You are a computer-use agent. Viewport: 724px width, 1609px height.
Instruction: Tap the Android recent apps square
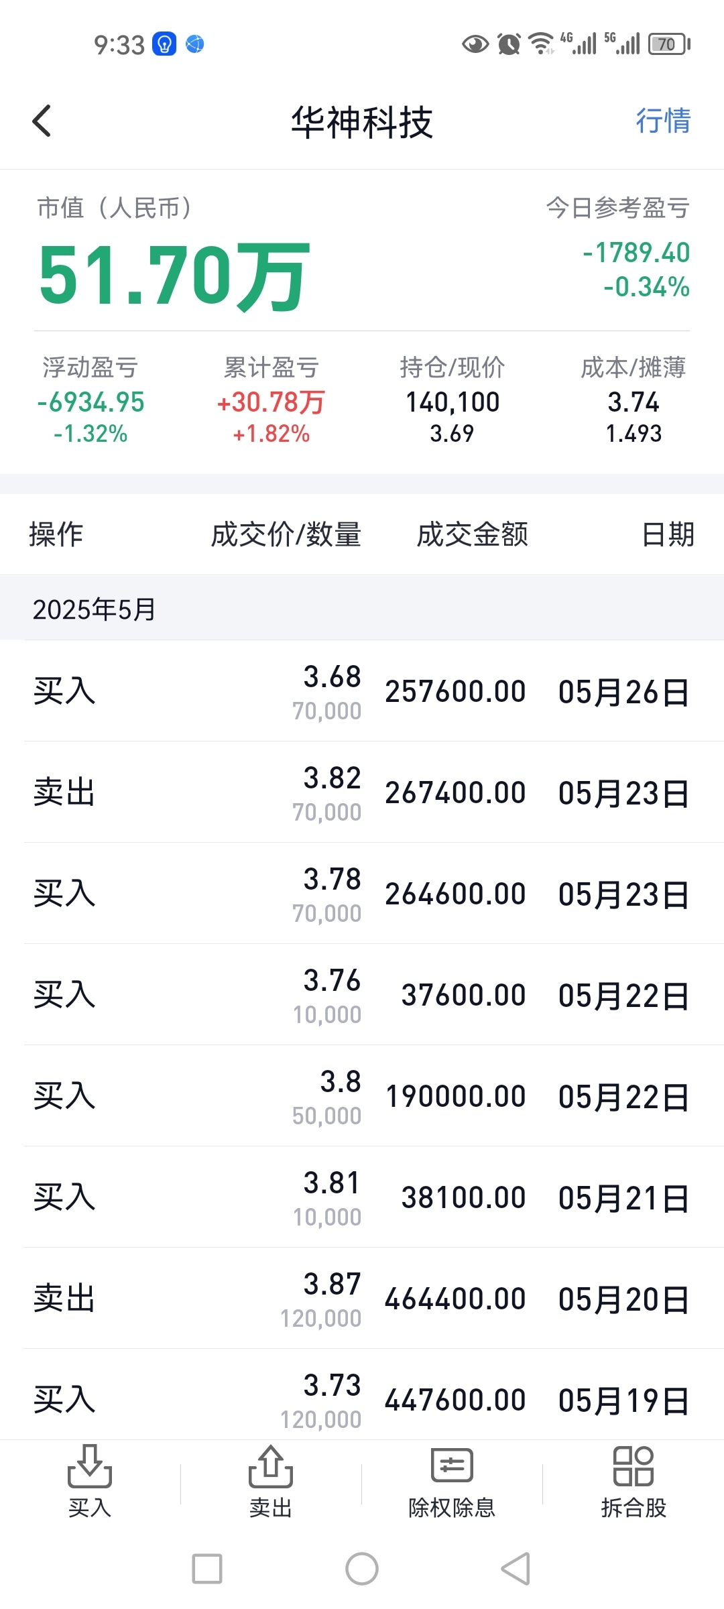click(x=207, y=1569)
